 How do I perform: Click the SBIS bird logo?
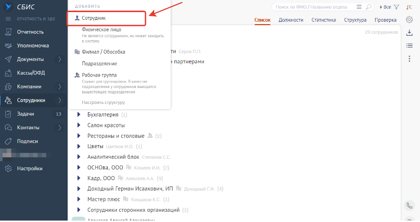pyautogui.click(x=8, y=7)
